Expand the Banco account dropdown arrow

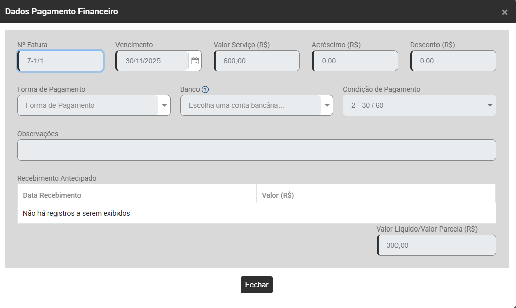[x=327, y=105]
